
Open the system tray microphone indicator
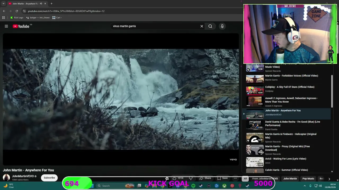[310, 186]
